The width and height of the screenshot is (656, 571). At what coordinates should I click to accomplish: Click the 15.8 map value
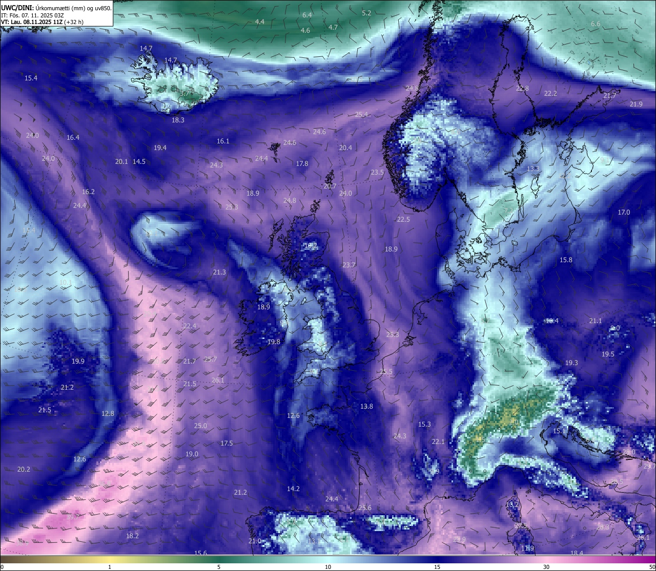click(x=566, y=260)
